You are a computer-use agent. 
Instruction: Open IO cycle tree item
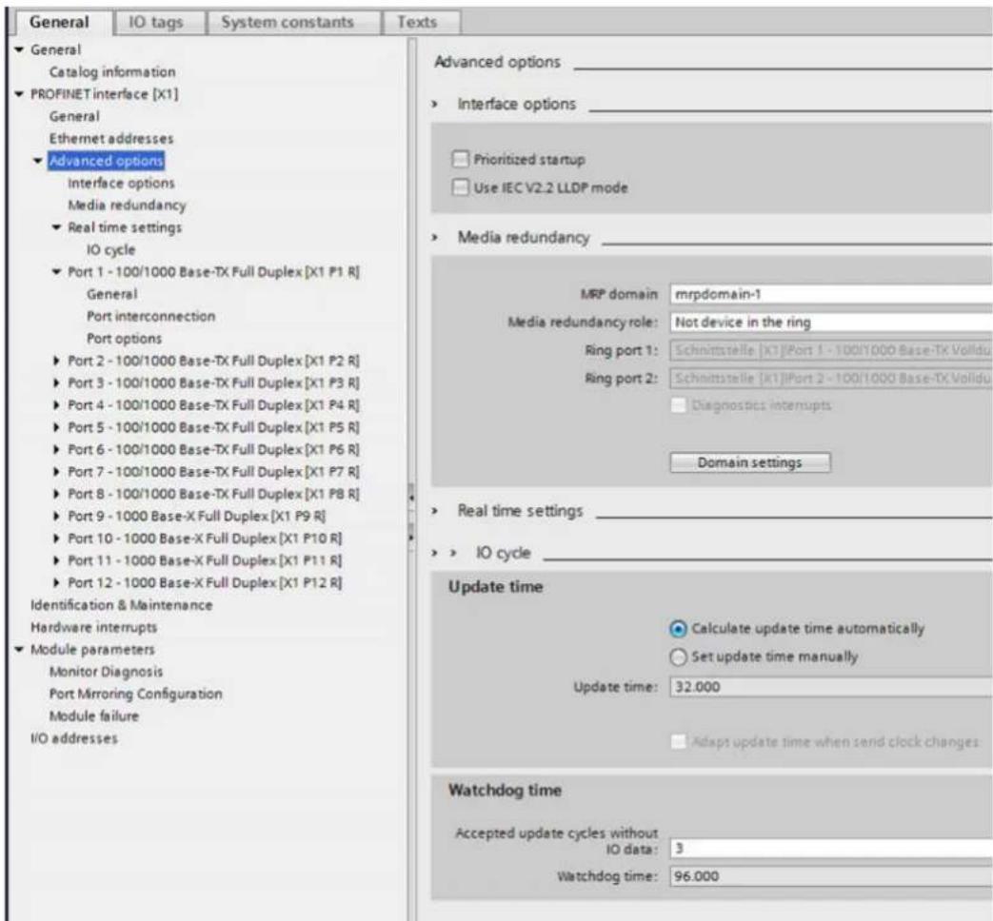tap(110, 249)
